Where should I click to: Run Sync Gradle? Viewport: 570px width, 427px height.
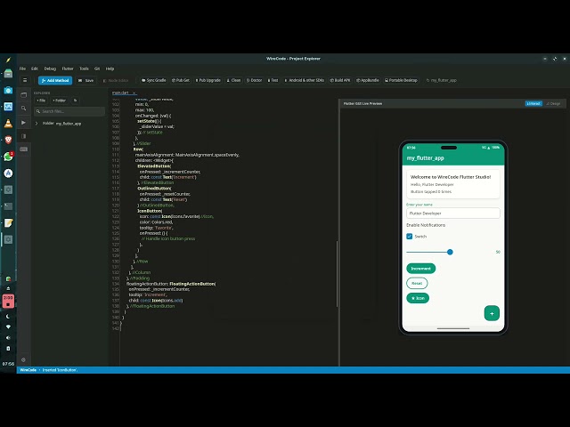point(153,80)
